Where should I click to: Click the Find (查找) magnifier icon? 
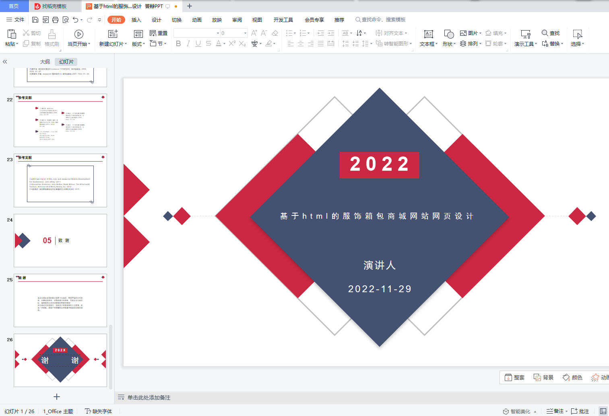[545, 33]
